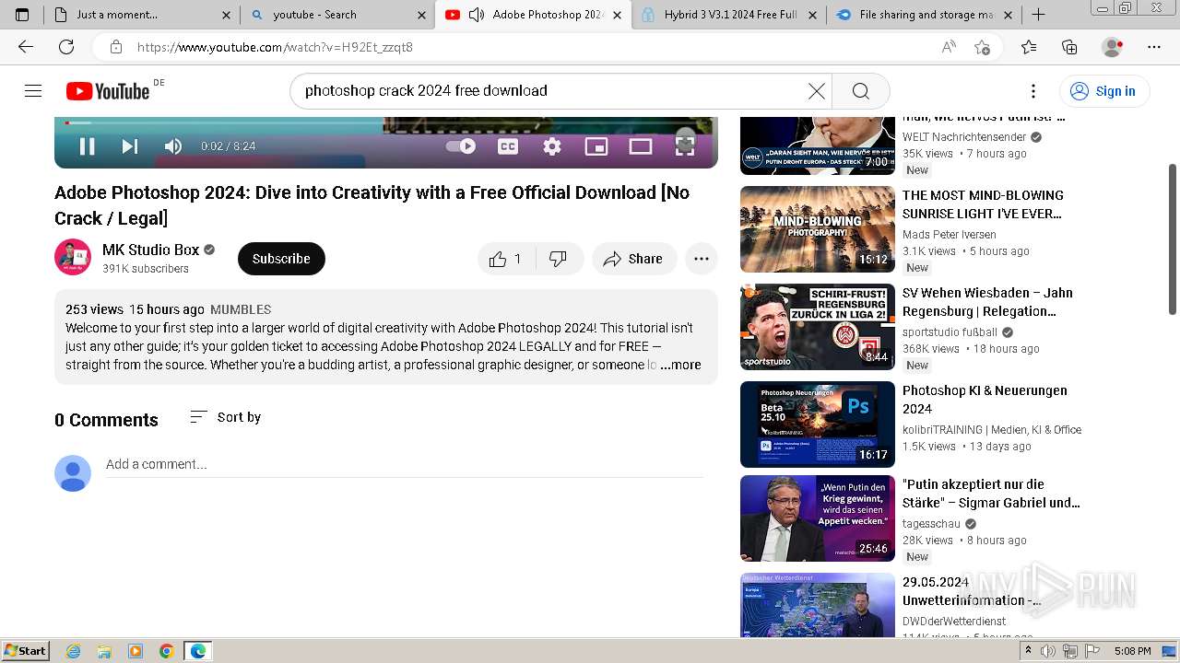
Task: Expand description with ...more
Action: pos(680,365)
